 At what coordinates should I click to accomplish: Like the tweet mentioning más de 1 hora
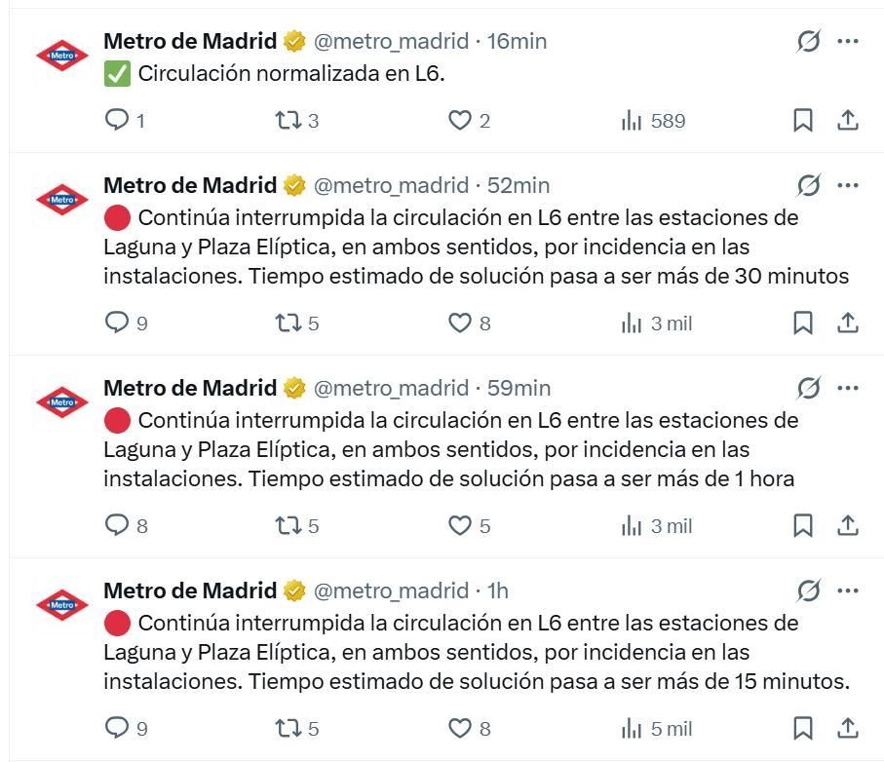pos(456,525)
